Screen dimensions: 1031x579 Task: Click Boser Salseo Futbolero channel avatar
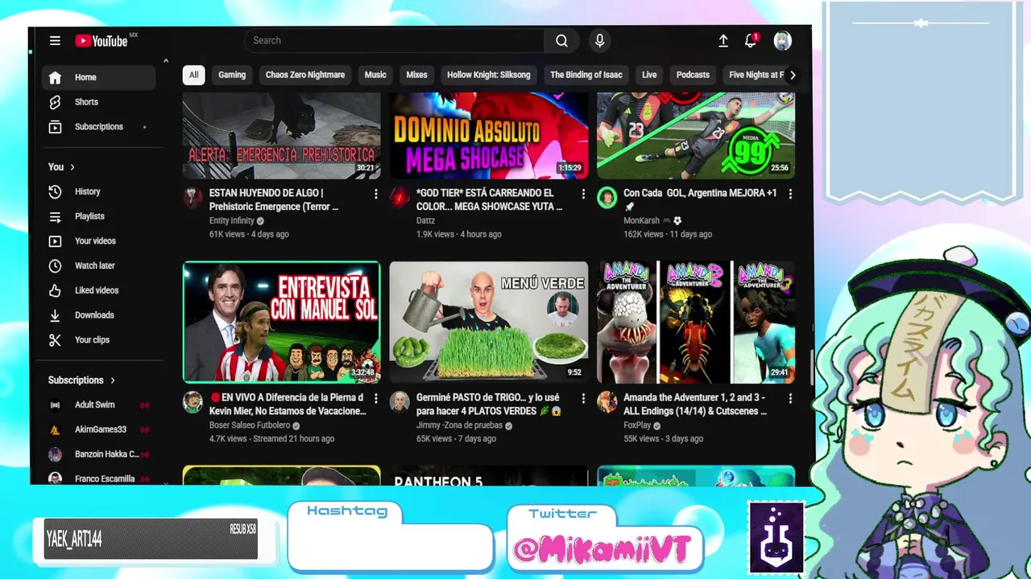[193, 402]
